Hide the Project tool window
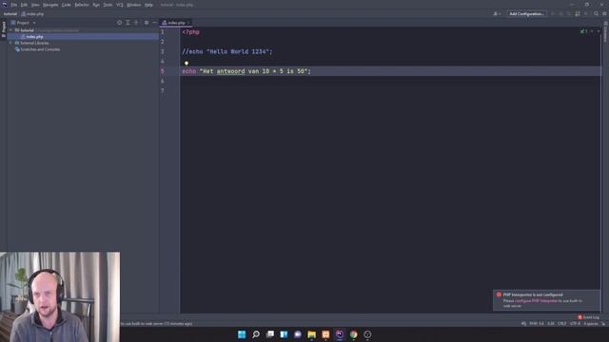Image resolution: width=609 pixels, height=342 pixels. (x=154, y=23)
